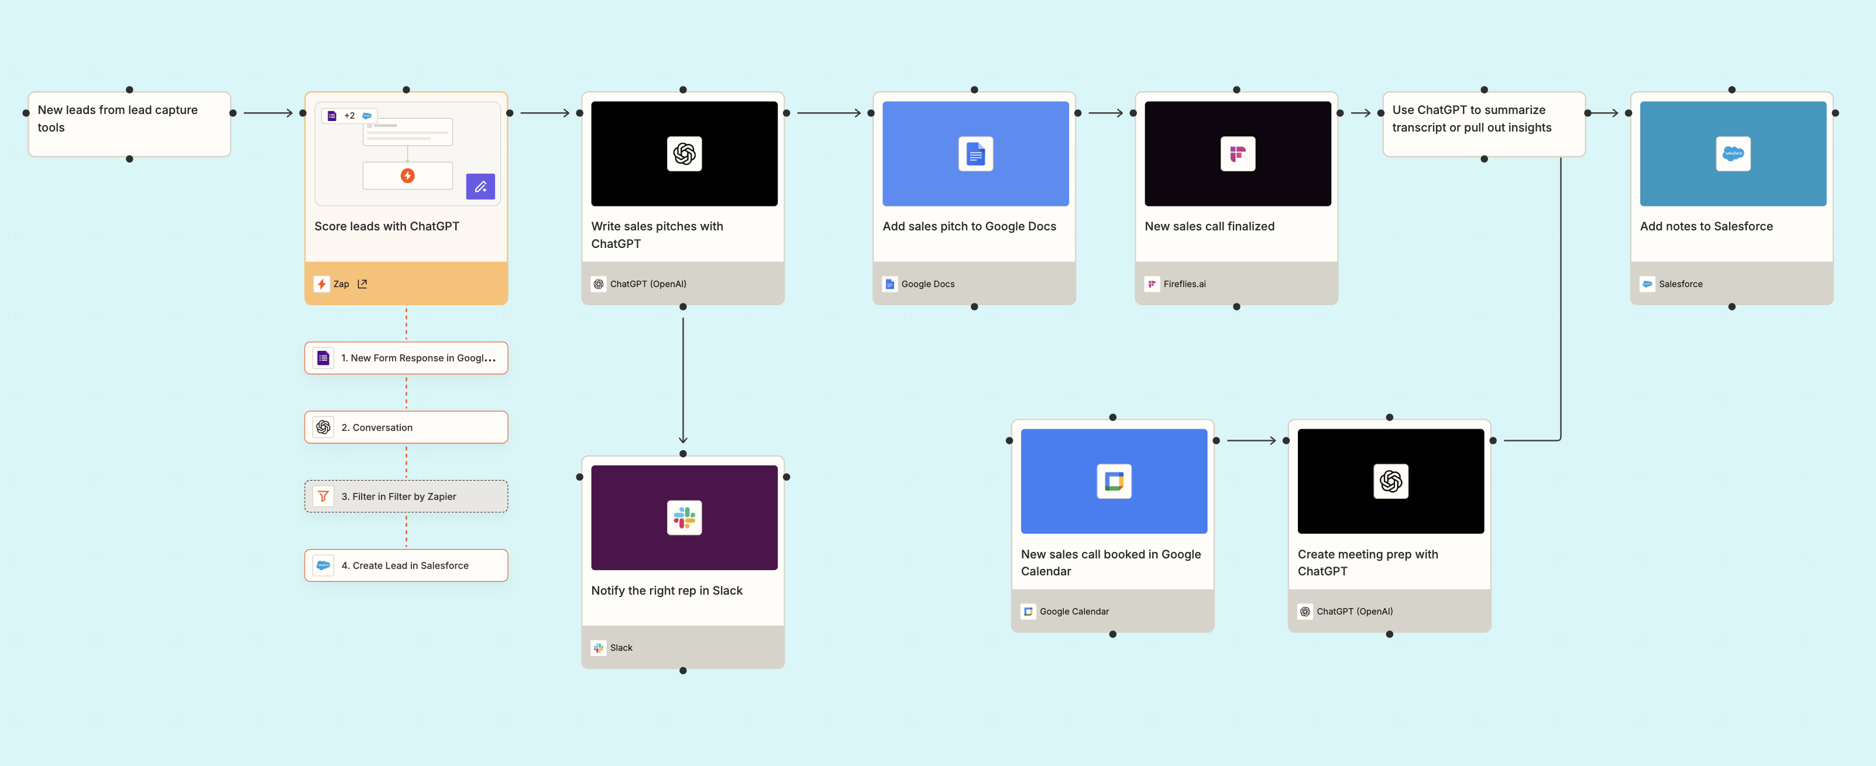Click the Salesforce footer label
Screen dimensions: 1876x766
pyautogui.click(x=1680, y=284)
